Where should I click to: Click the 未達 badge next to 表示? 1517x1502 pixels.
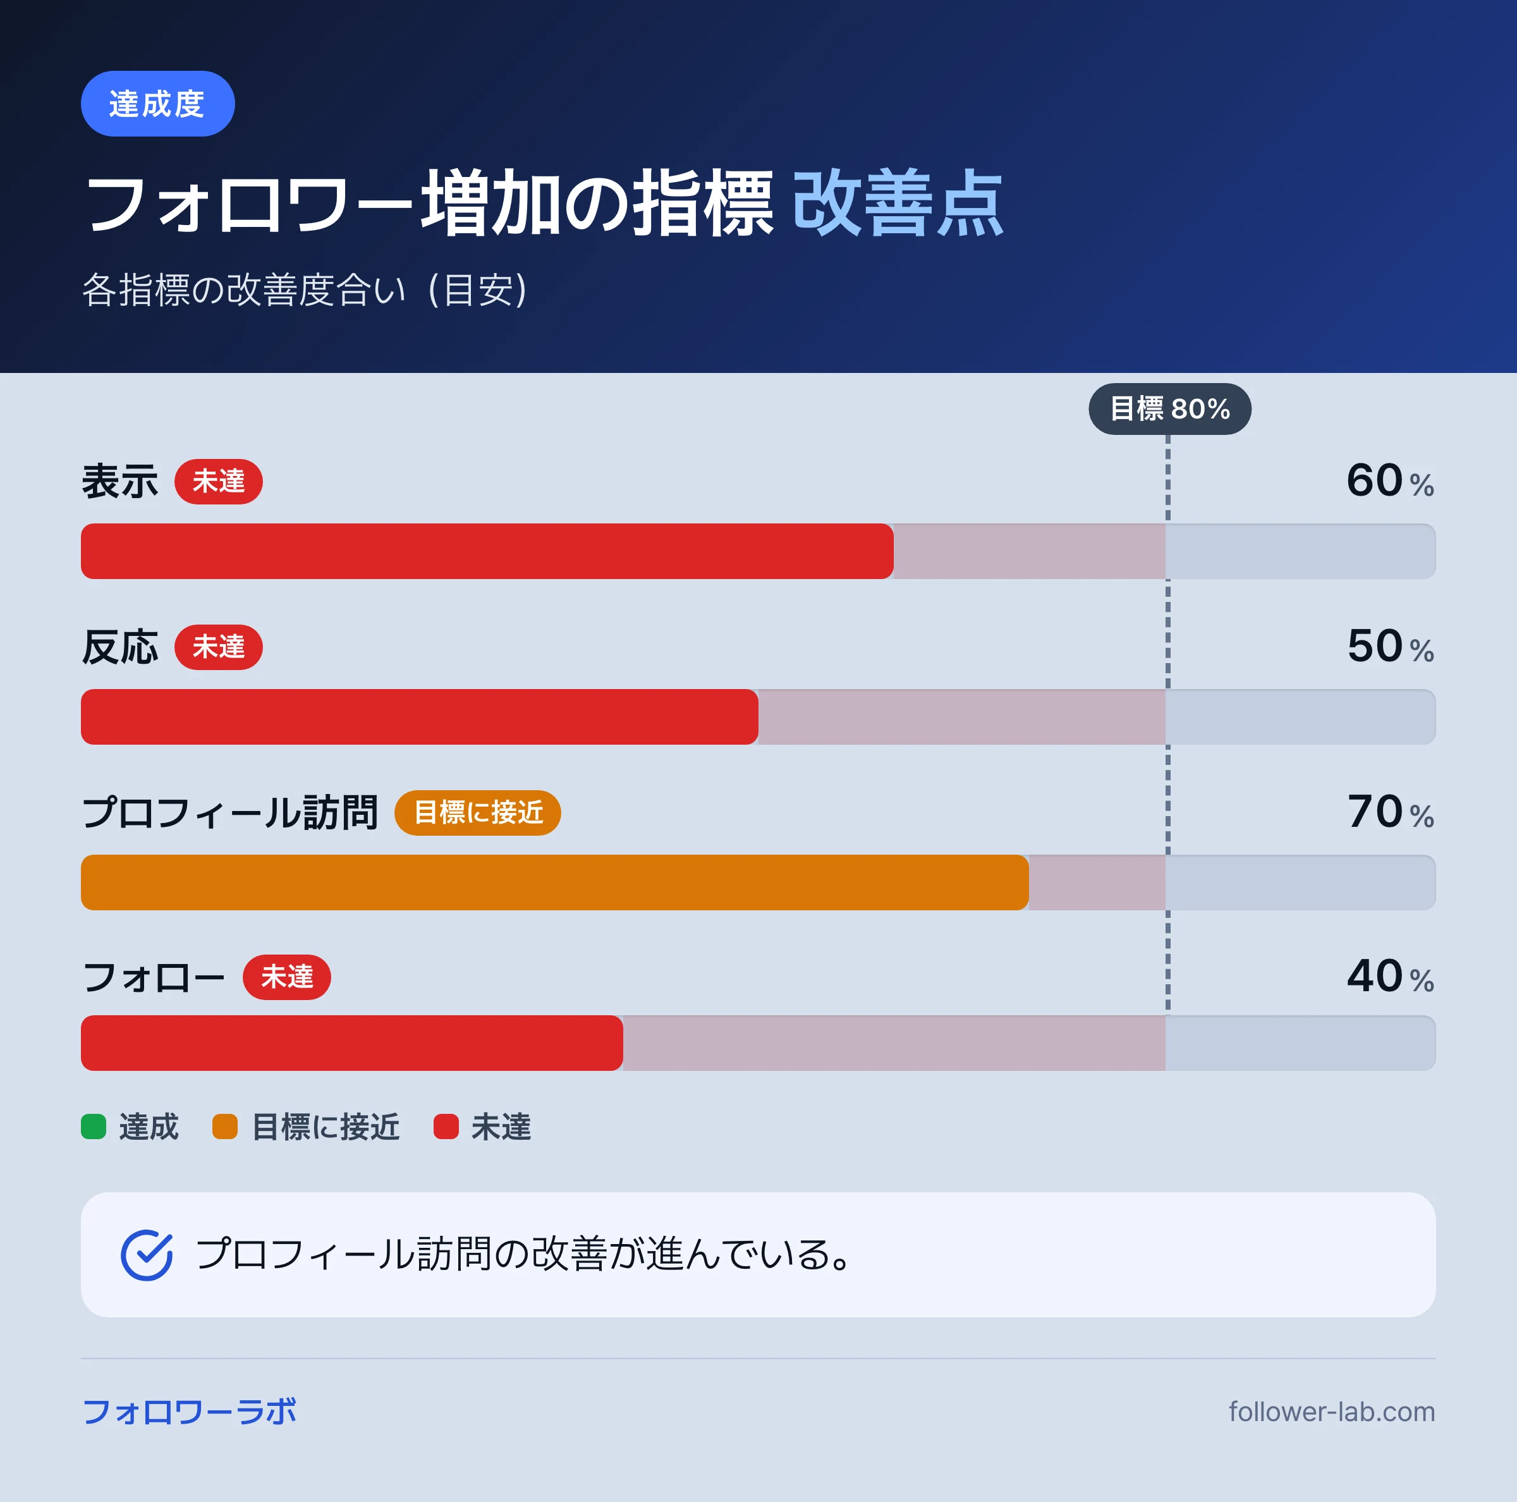pyautogui.click(x=218, y=481)
